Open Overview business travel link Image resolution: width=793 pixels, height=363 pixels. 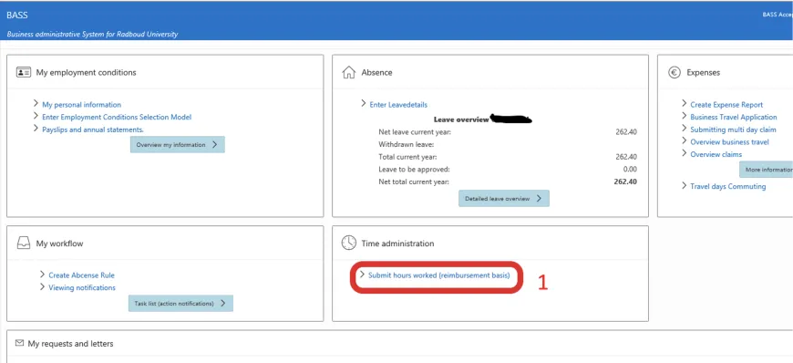pyautogui.click(x=729, y=142)
